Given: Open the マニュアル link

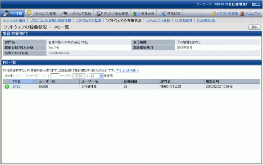Looking at the screenshot, I should point(253,13).
